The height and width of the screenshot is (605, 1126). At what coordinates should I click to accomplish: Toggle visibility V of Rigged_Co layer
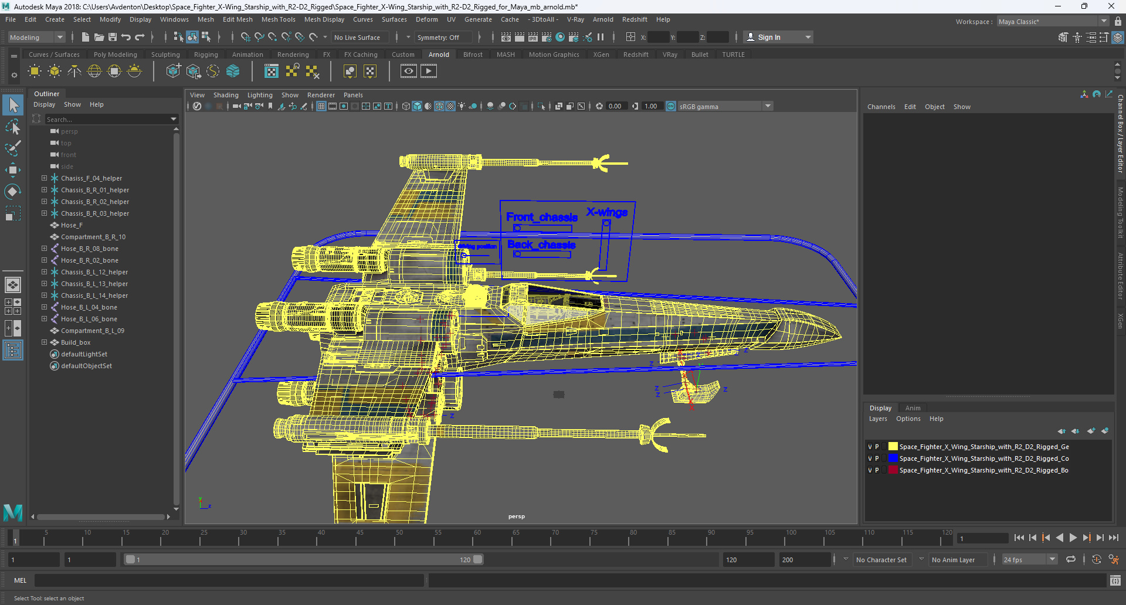[870, 458]
